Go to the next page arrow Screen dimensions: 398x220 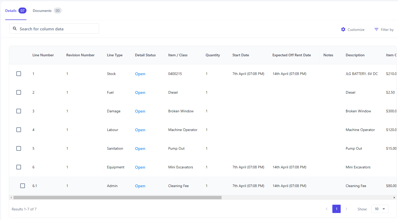tap(346, 209)
